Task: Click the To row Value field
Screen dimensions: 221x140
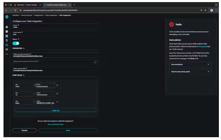Action: 45,94
